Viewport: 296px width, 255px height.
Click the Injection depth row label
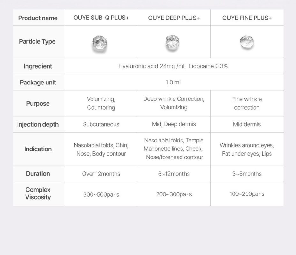pyautogui.click(x=38, y=124)
